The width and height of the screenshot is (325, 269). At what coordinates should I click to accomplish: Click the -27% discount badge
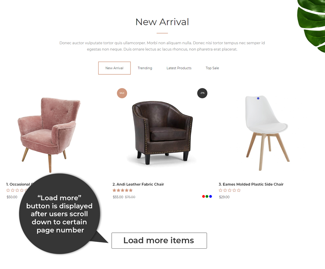tap(202, 93)
